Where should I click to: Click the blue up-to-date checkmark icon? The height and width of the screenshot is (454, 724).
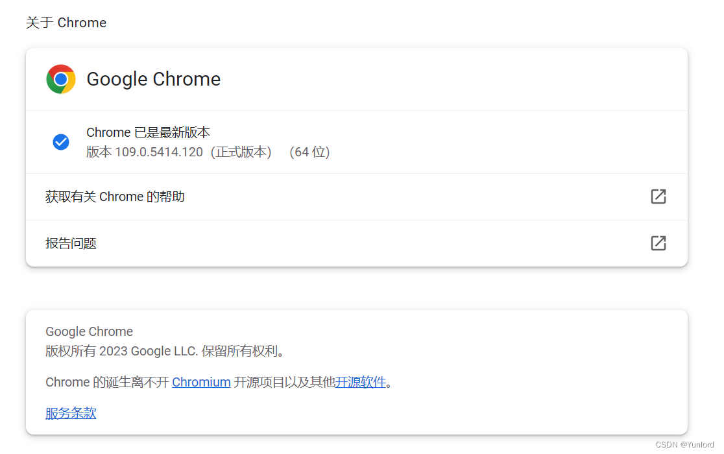61,142
